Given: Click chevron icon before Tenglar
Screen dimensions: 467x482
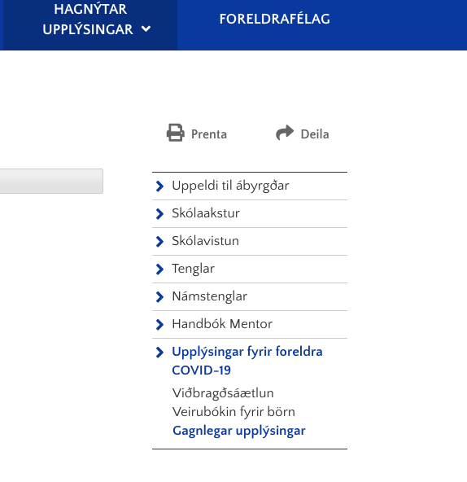Looking at the screenshot, I should (159, 269).
